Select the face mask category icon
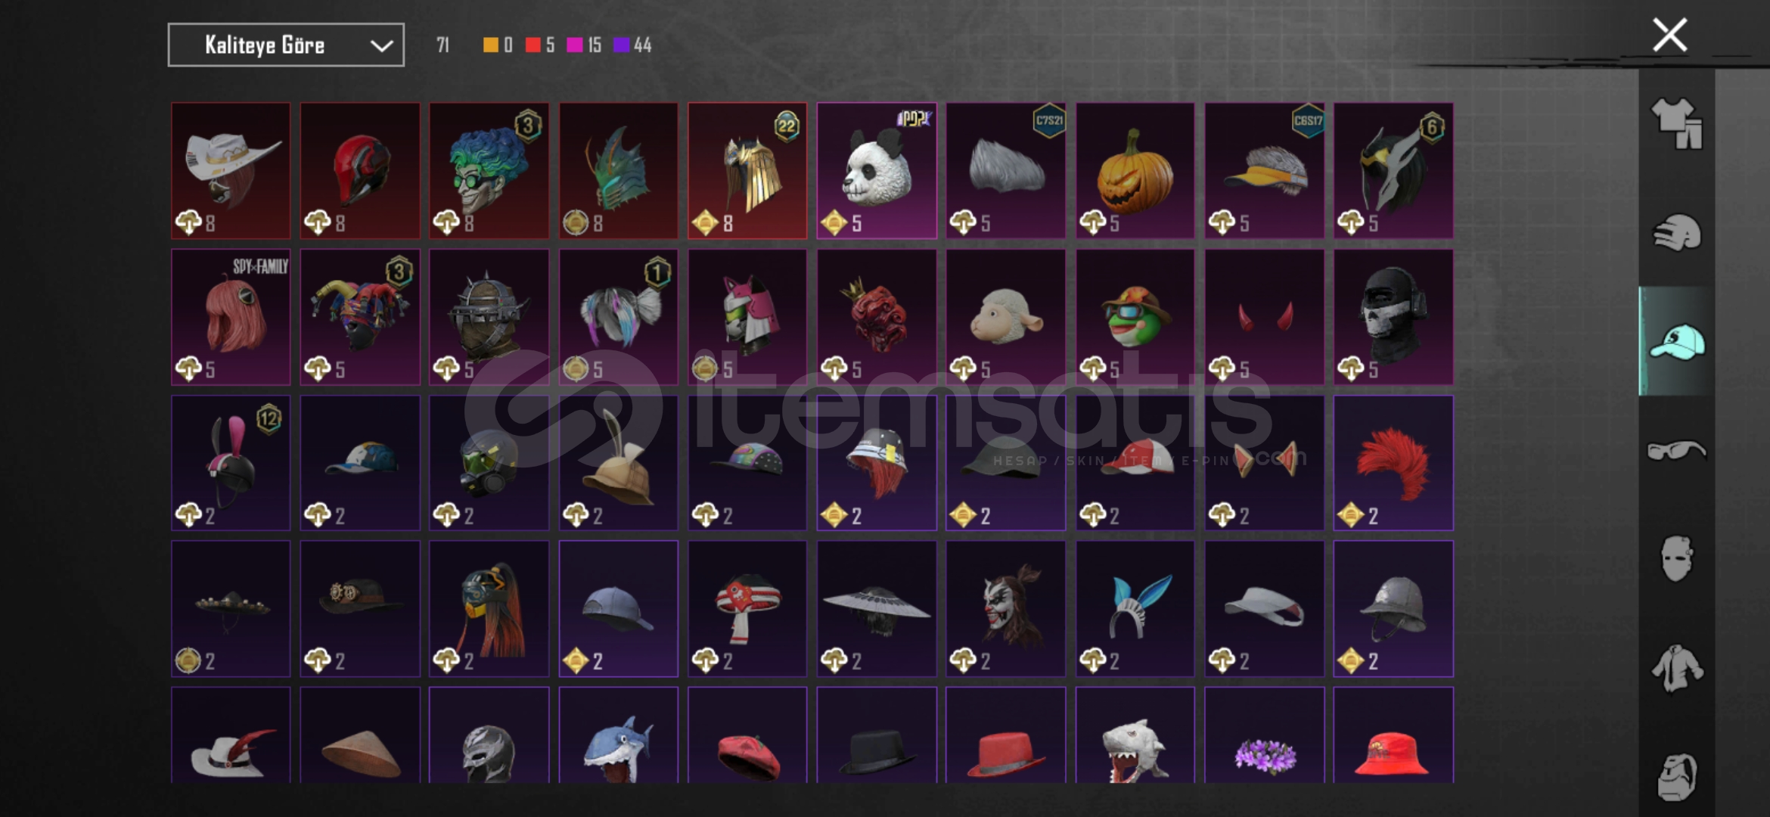Viewport: 1770px width, 817px height. click(x=1676, y=559)
